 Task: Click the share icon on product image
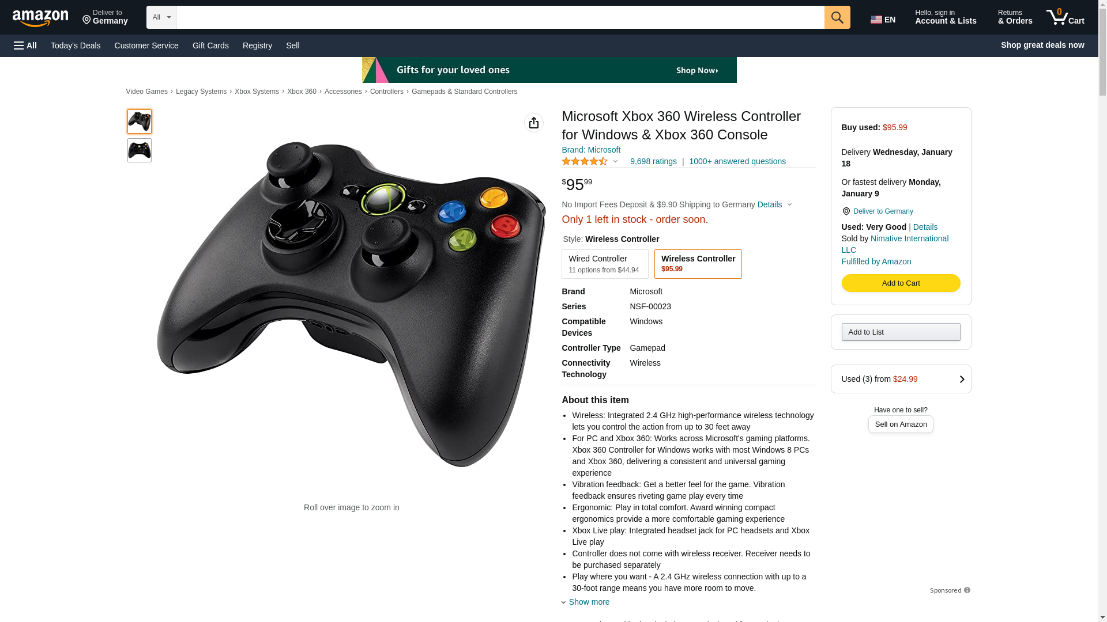[x=534, y=123]
